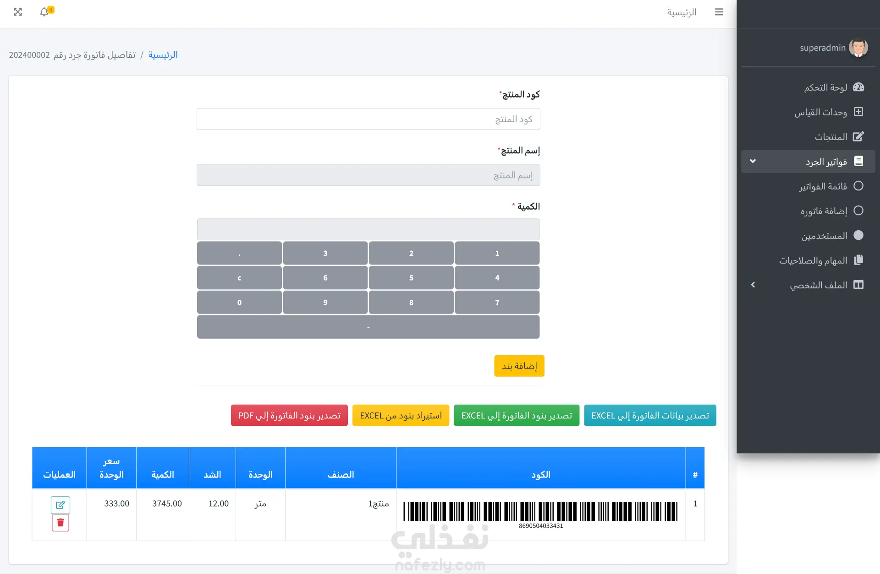
Task: Collapse the inventory invoices (فواتير الجرد) menu chevron
Action: point(753,161)
